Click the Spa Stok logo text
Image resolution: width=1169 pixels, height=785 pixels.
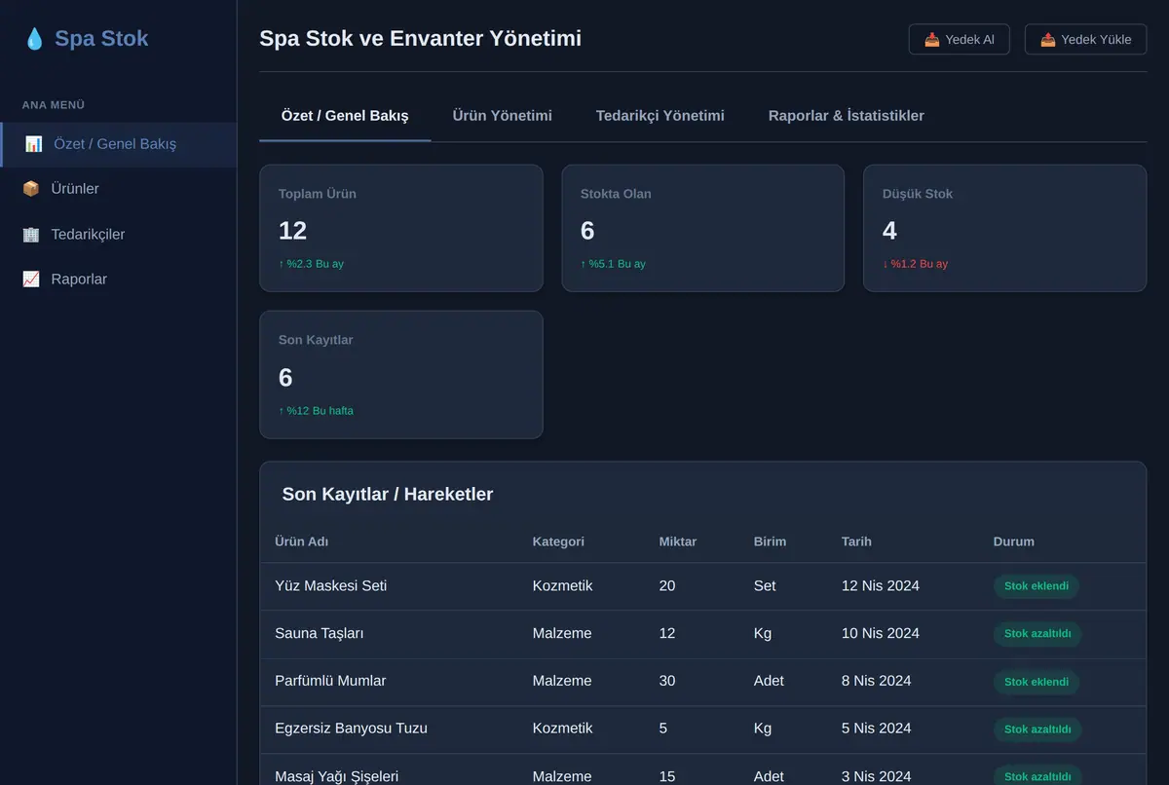[101, 39]
